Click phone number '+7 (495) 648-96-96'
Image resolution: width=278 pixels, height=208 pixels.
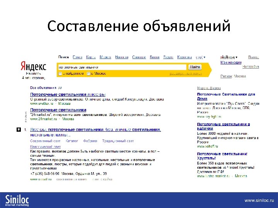tap(45, 174)
